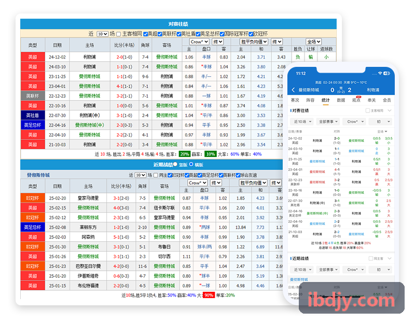The width and height of the screenshot is (415, 324).
Task: Click the red 90% 大率 badge
Action: coord(209,295)
